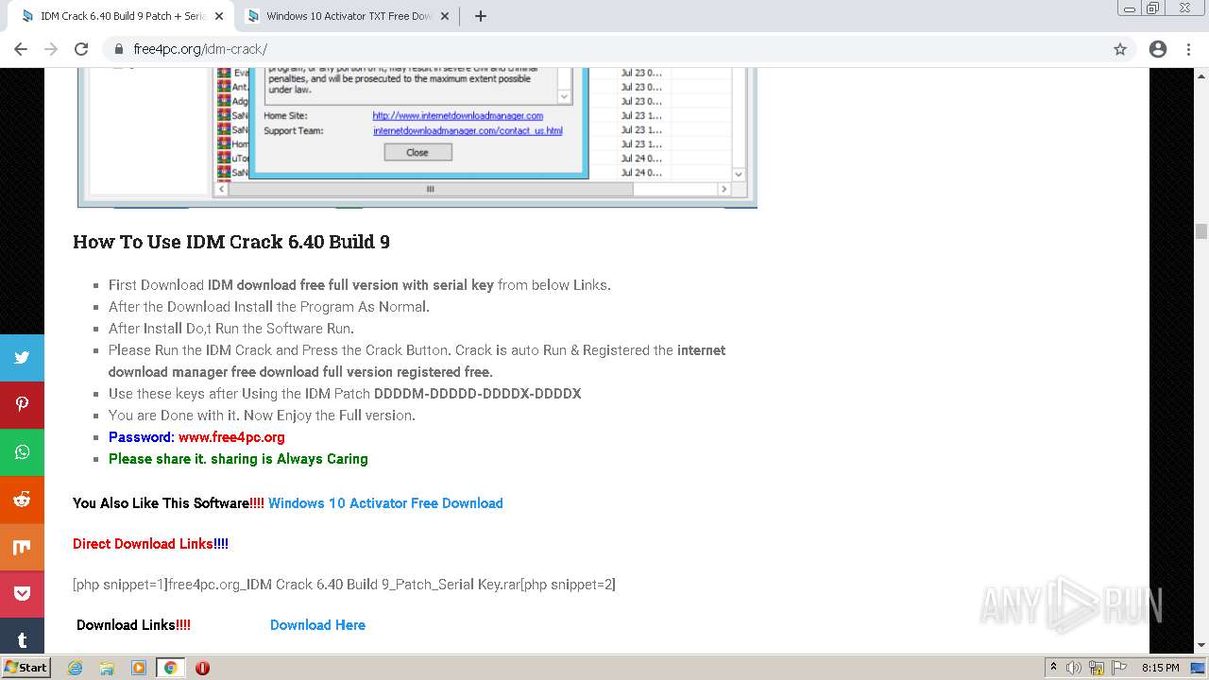Click the 'Download Links!!!!' label
Viewport: 1209px width, 680px height.
(133, 625)
